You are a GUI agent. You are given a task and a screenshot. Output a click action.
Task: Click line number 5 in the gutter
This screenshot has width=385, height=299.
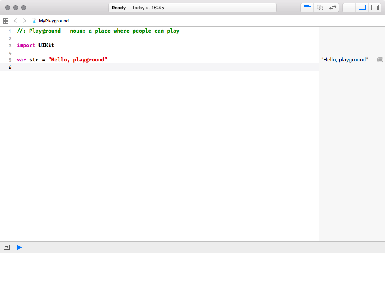[x=10, y=60]
